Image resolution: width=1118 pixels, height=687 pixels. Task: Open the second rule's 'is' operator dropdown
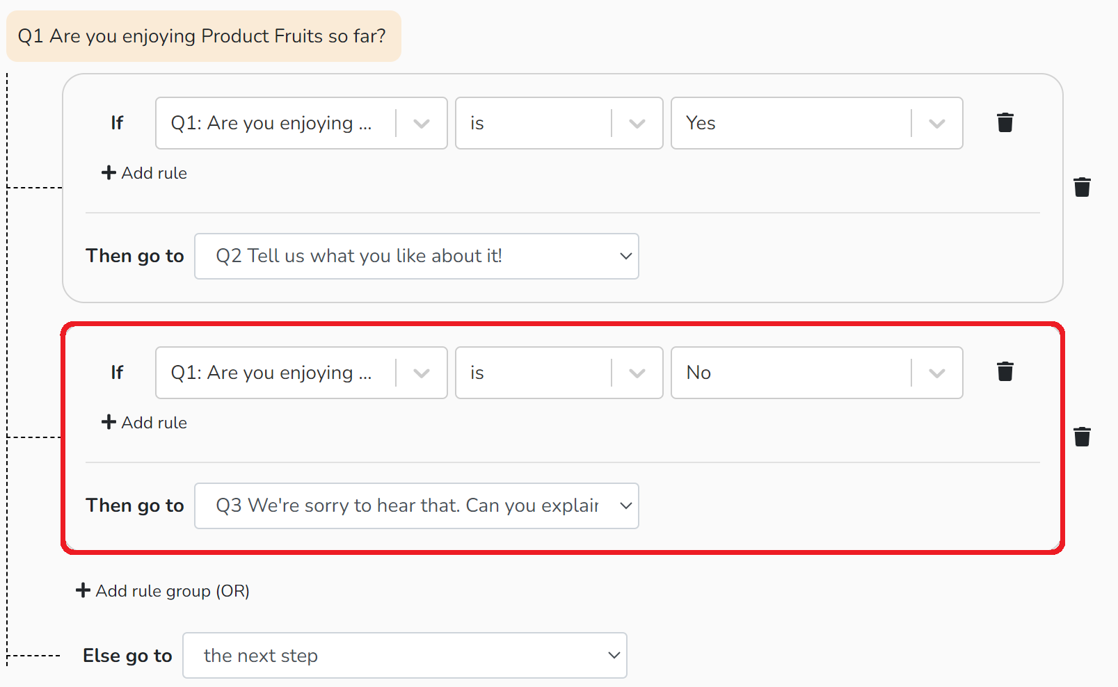[x=559, y=373]
